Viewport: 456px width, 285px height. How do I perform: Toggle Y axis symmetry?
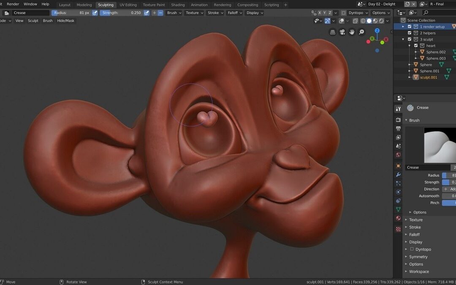pos(325,13)
